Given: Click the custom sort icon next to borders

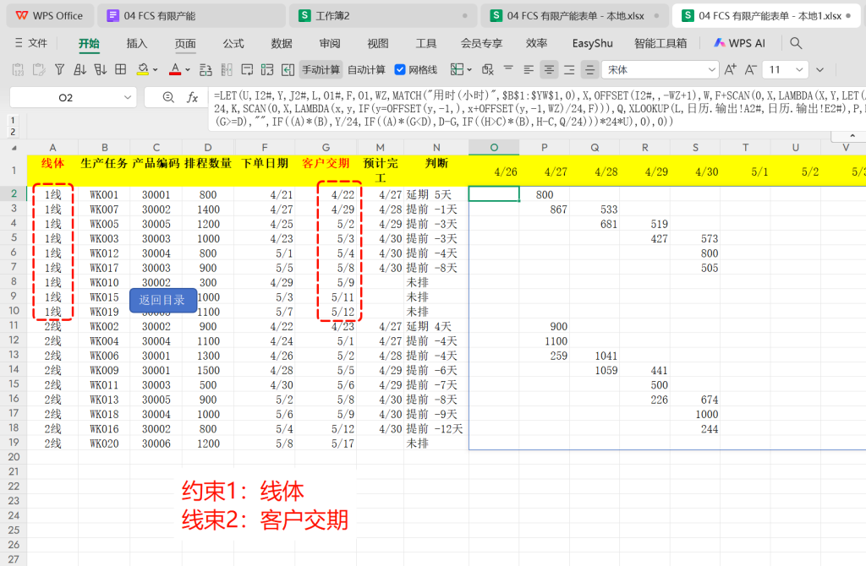Looking at the screenshot, I should (x=101, y=69).
